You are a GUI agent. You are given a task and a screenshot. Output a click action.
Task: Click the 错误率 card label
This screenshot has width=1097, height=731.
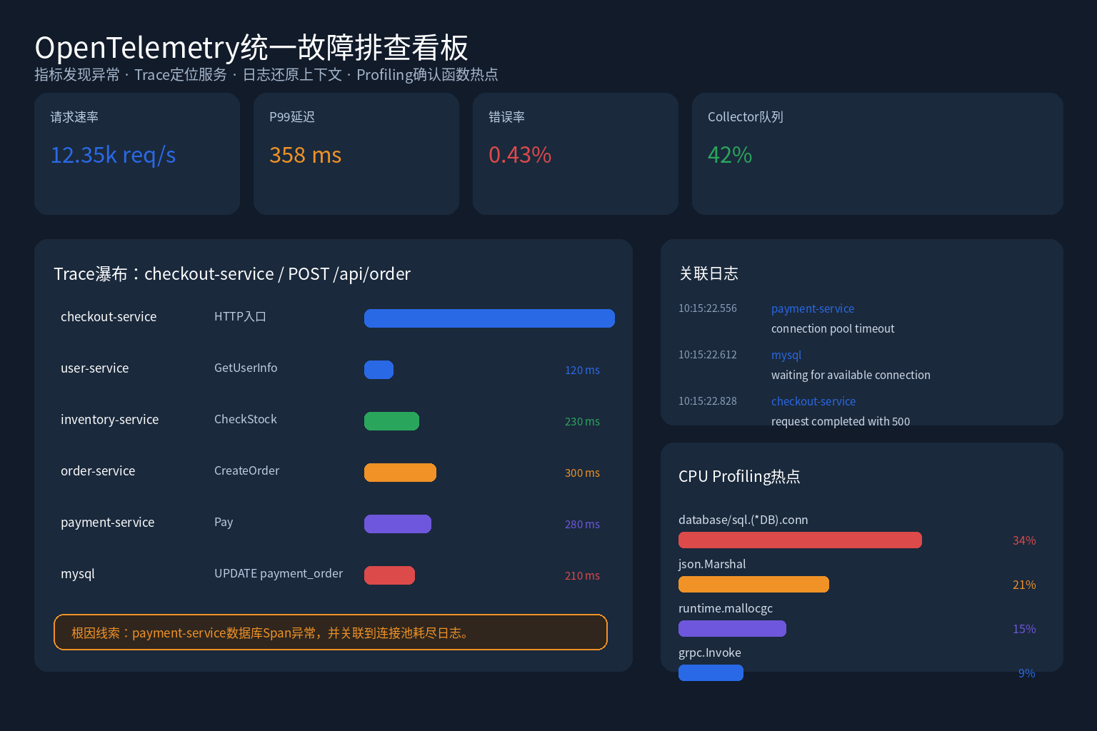(506, 116)
